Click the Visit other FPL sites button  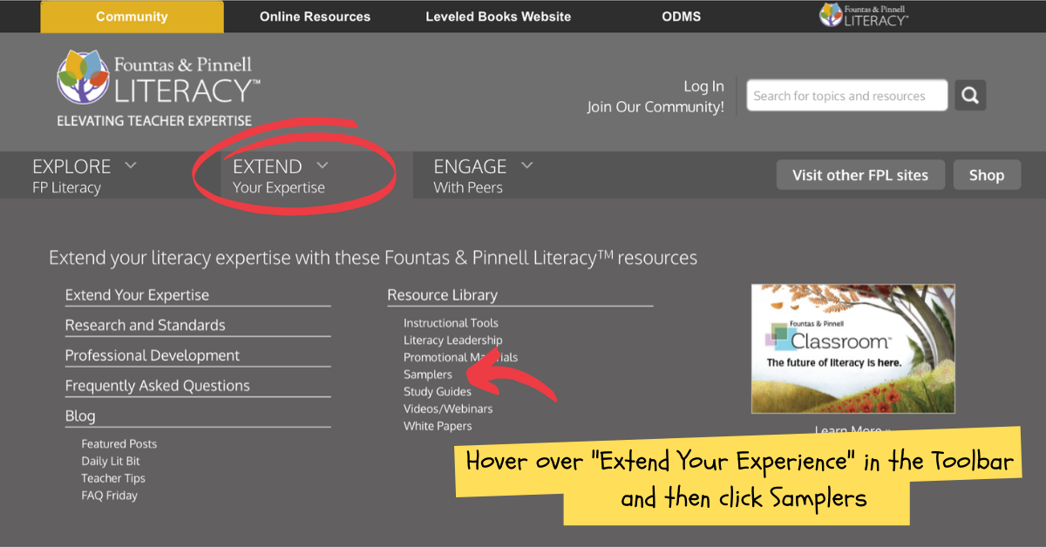860,175
